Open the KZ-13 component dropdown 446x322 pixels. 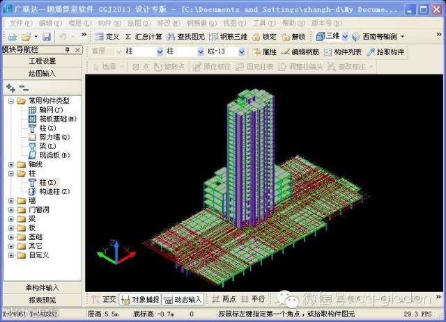pyautogui.click(x=242, y=51)
